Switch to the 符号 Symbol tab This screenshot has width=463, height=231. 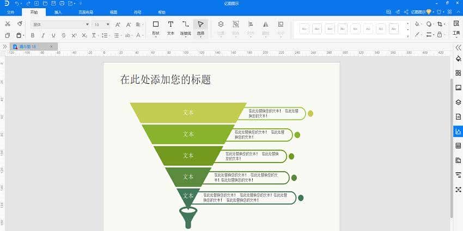tap(138, 13)
